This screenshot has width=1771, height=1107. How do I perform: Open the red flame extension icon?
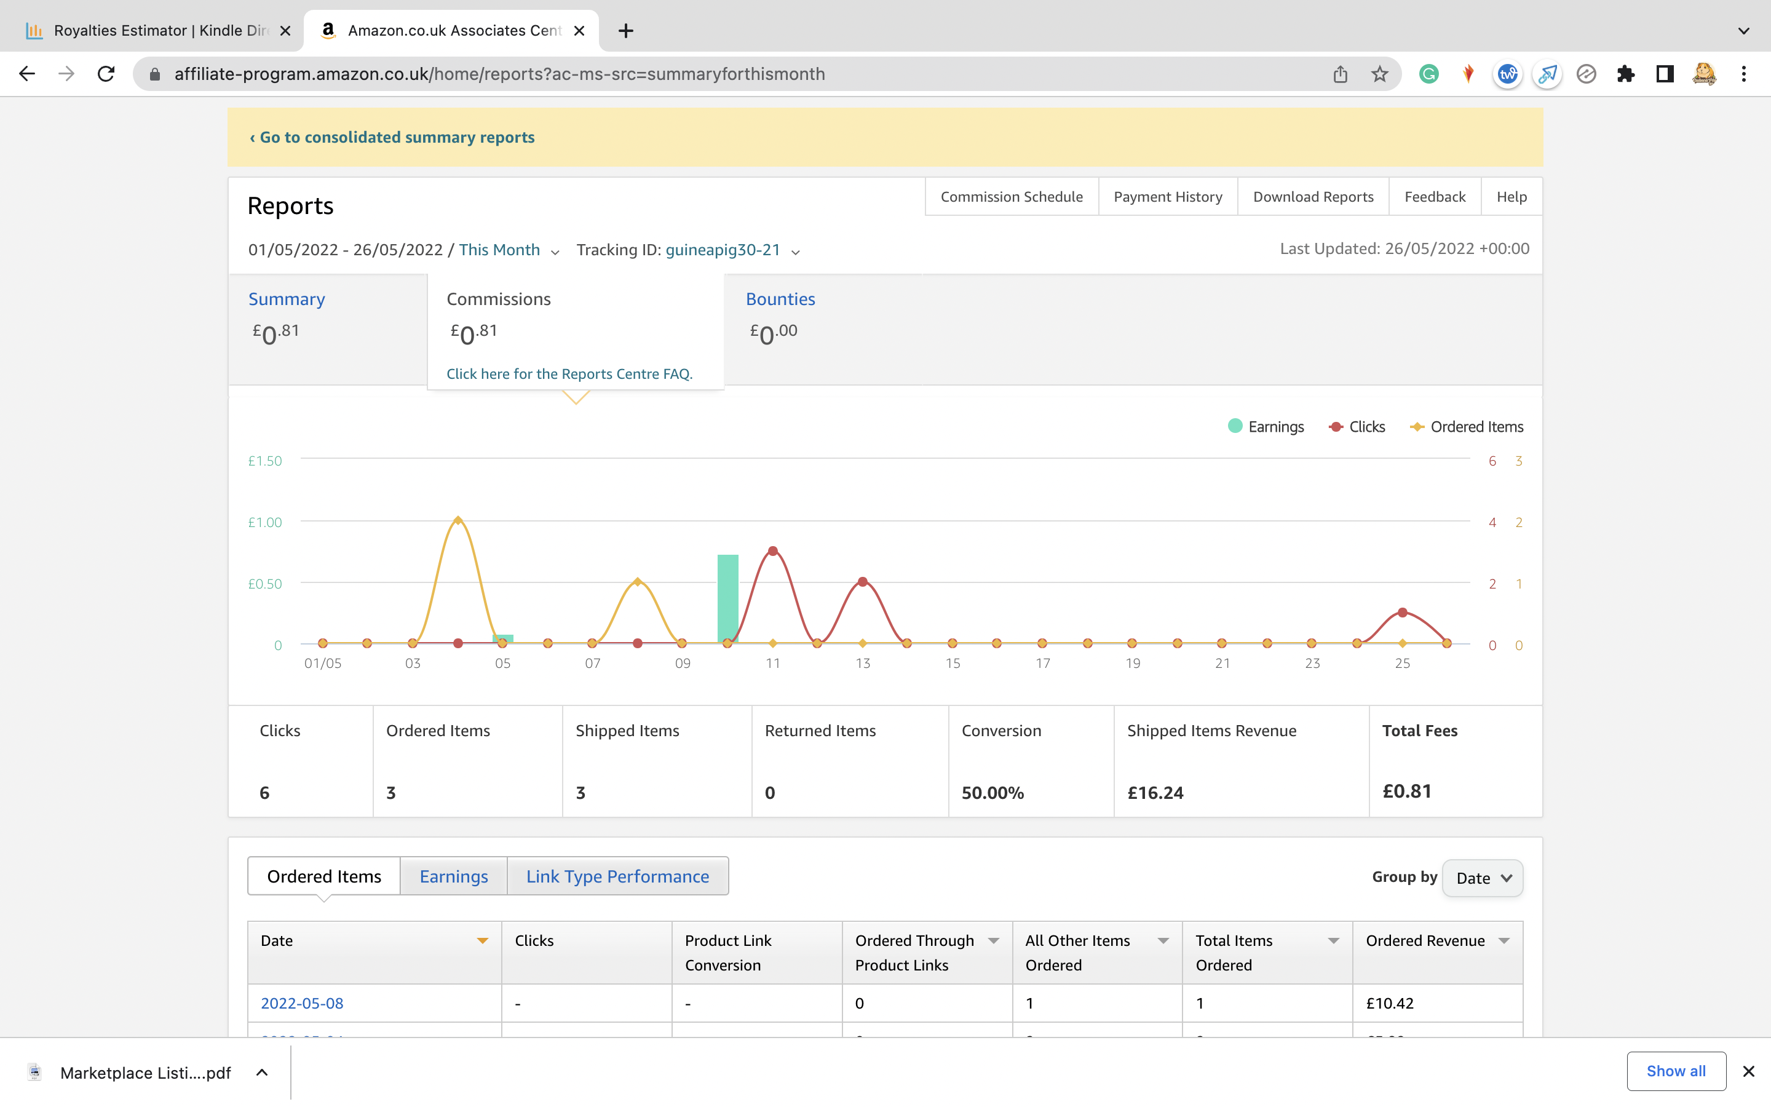(1468, 74)
